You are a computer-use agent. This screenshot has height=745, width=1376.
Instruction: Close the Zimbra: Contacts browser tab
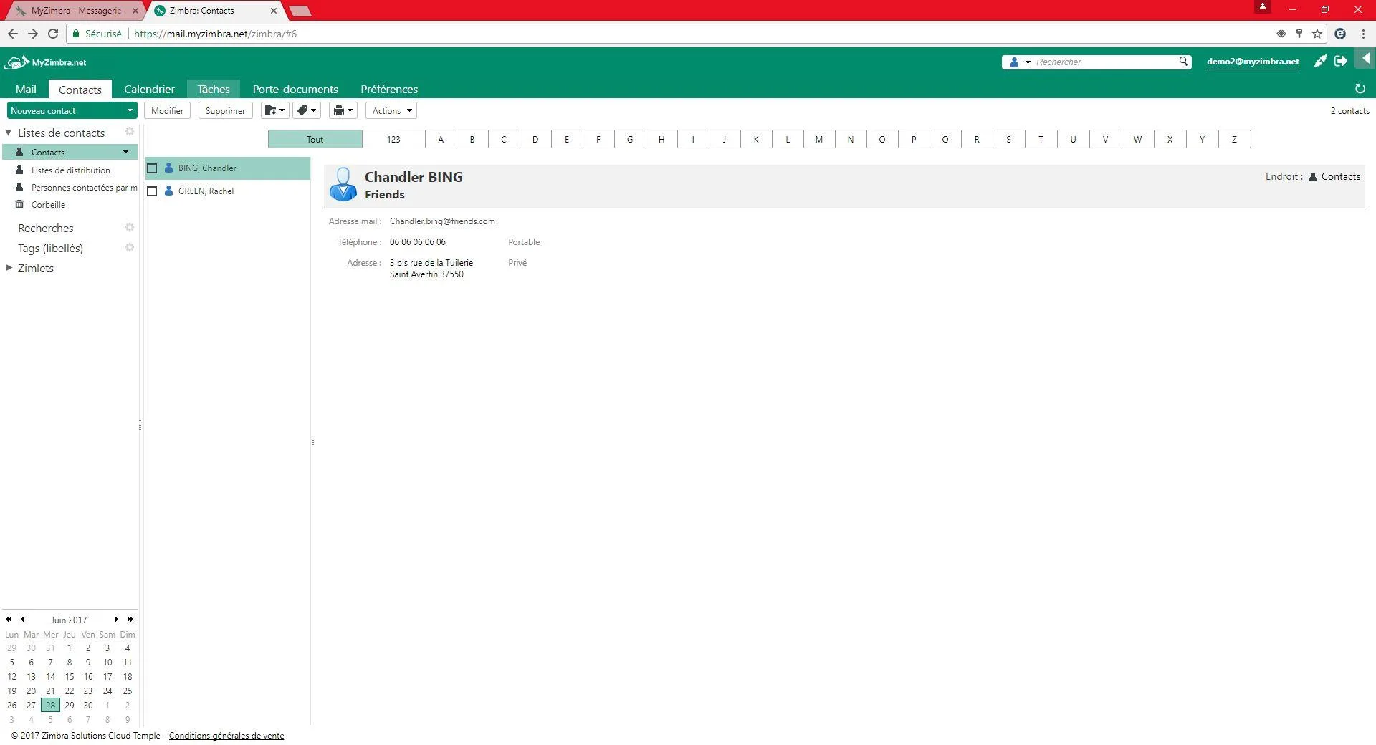(x=273, y=11)
